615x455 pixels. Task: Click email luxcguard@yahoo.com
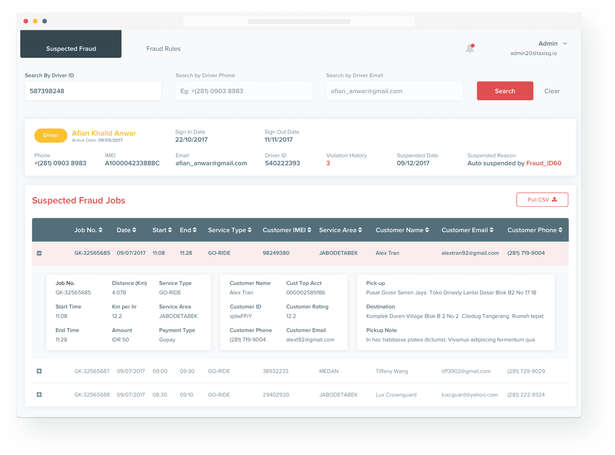tap(469, 395)
